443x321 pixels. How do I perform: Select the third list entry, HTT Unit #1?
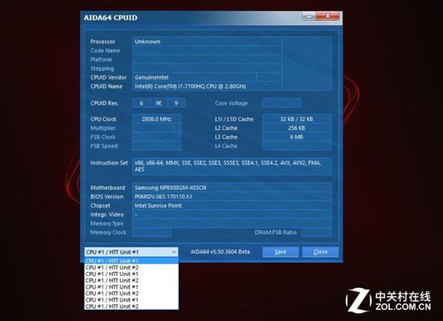[x=131, y=274]
